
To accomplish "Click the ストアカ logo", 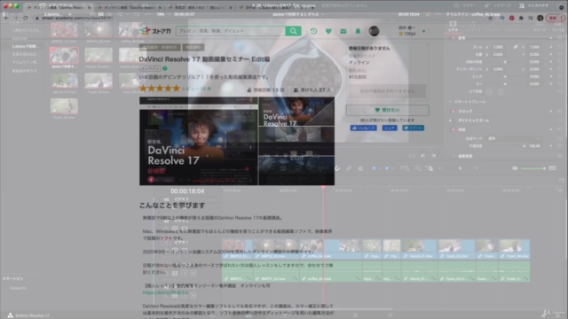I will pos(155,31).
